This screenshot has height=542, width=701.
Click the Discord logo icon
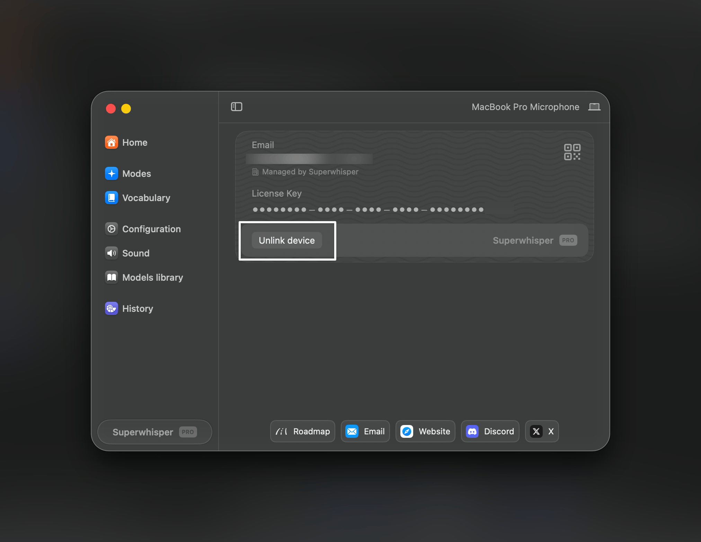click(x=472, y=431)
